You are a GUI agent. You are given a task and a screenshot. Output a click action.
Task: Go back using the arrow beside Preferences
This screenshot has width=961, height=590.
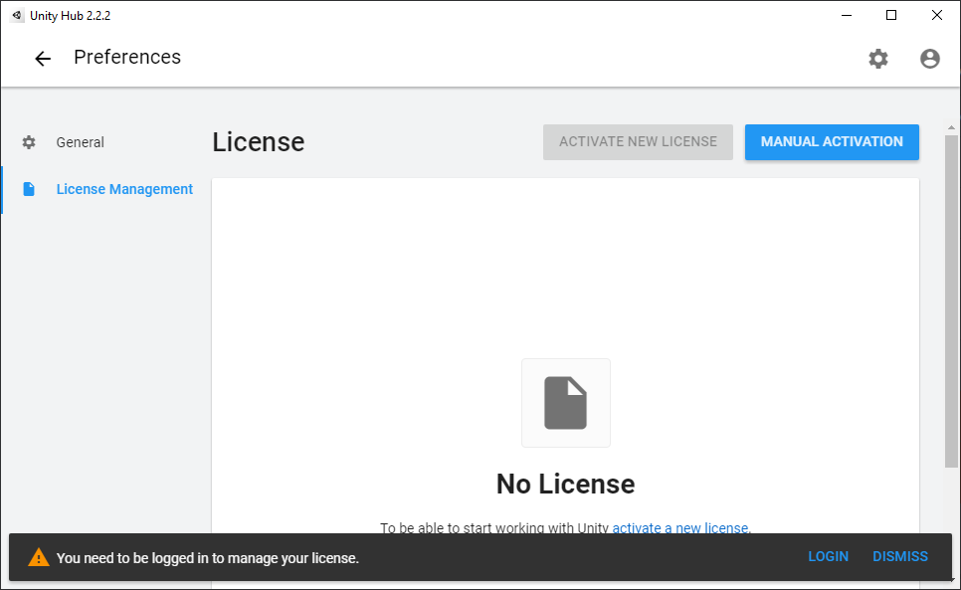[43, 59]
